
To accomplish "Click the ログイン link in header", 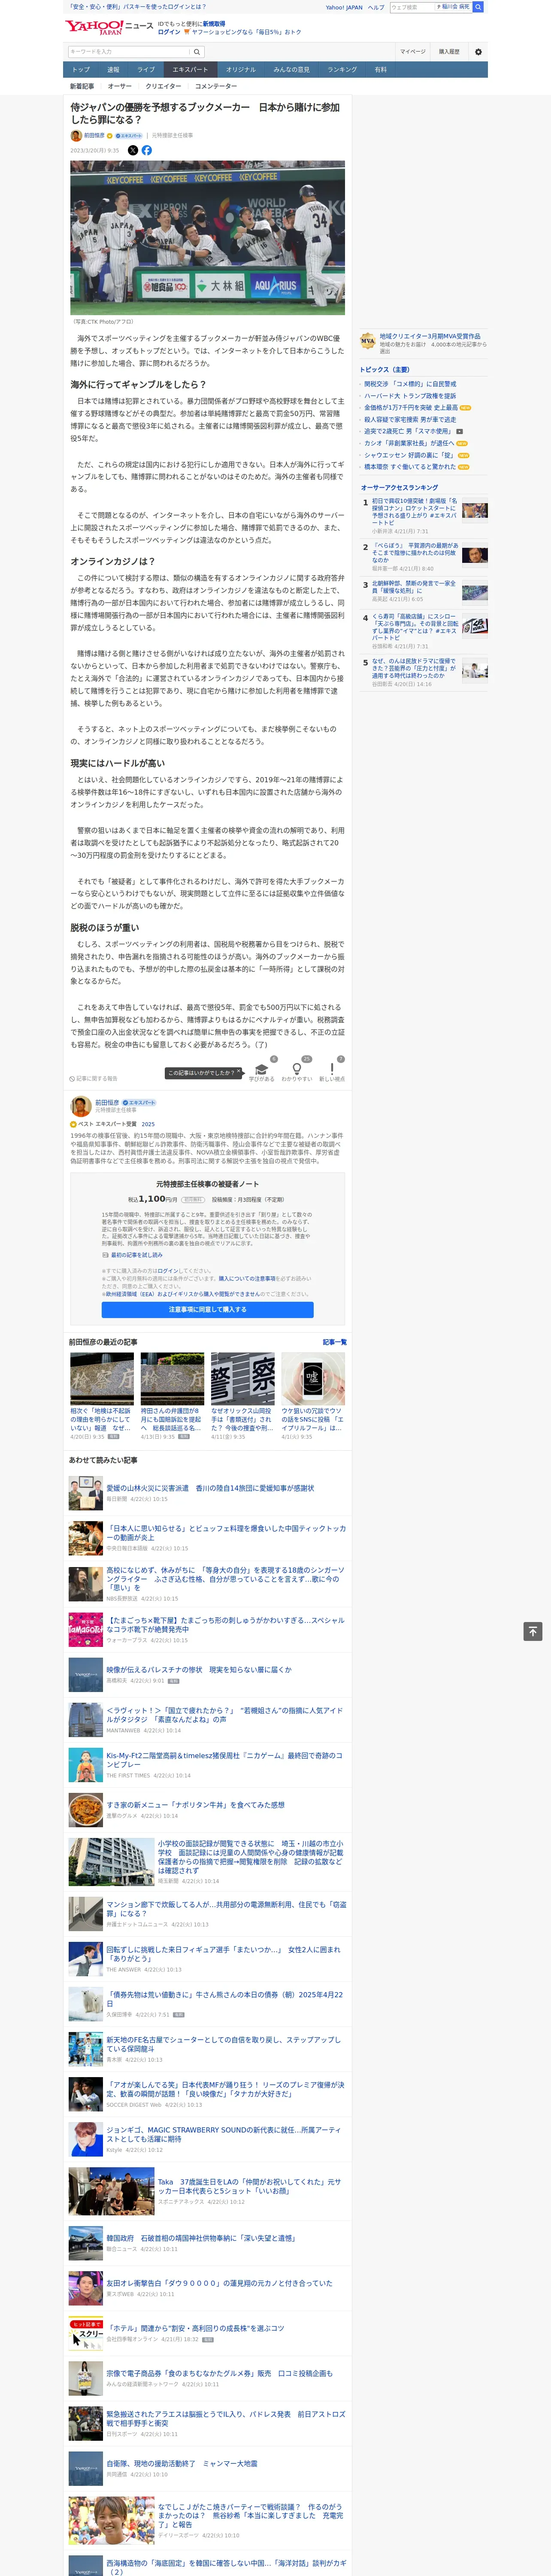I will tap(169, 32).
